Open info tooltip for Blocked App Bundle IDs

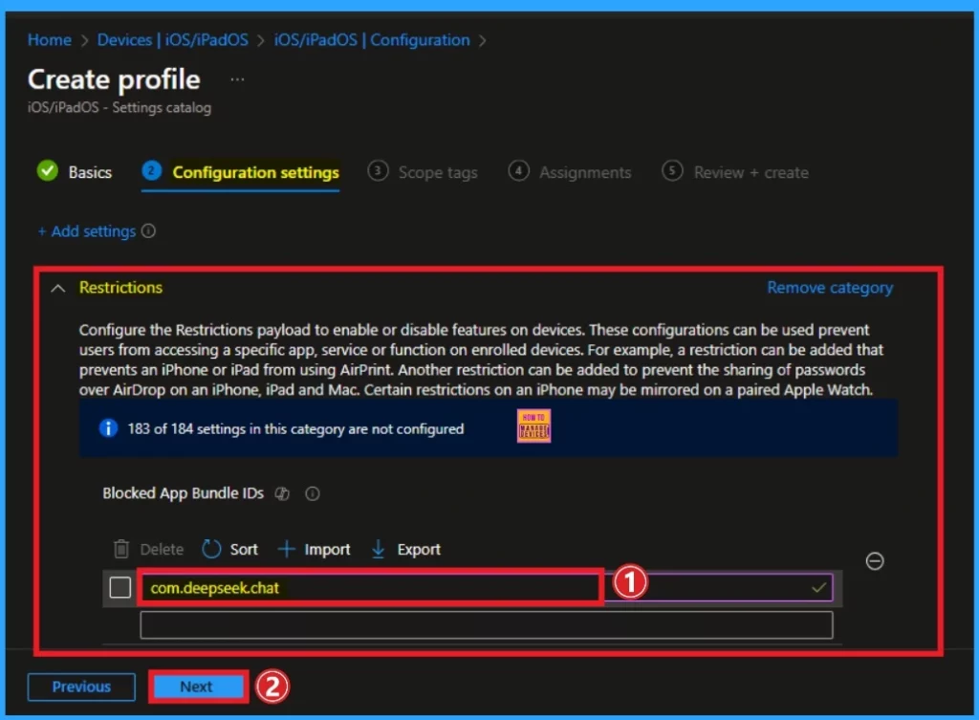click(x=313, y=494)
